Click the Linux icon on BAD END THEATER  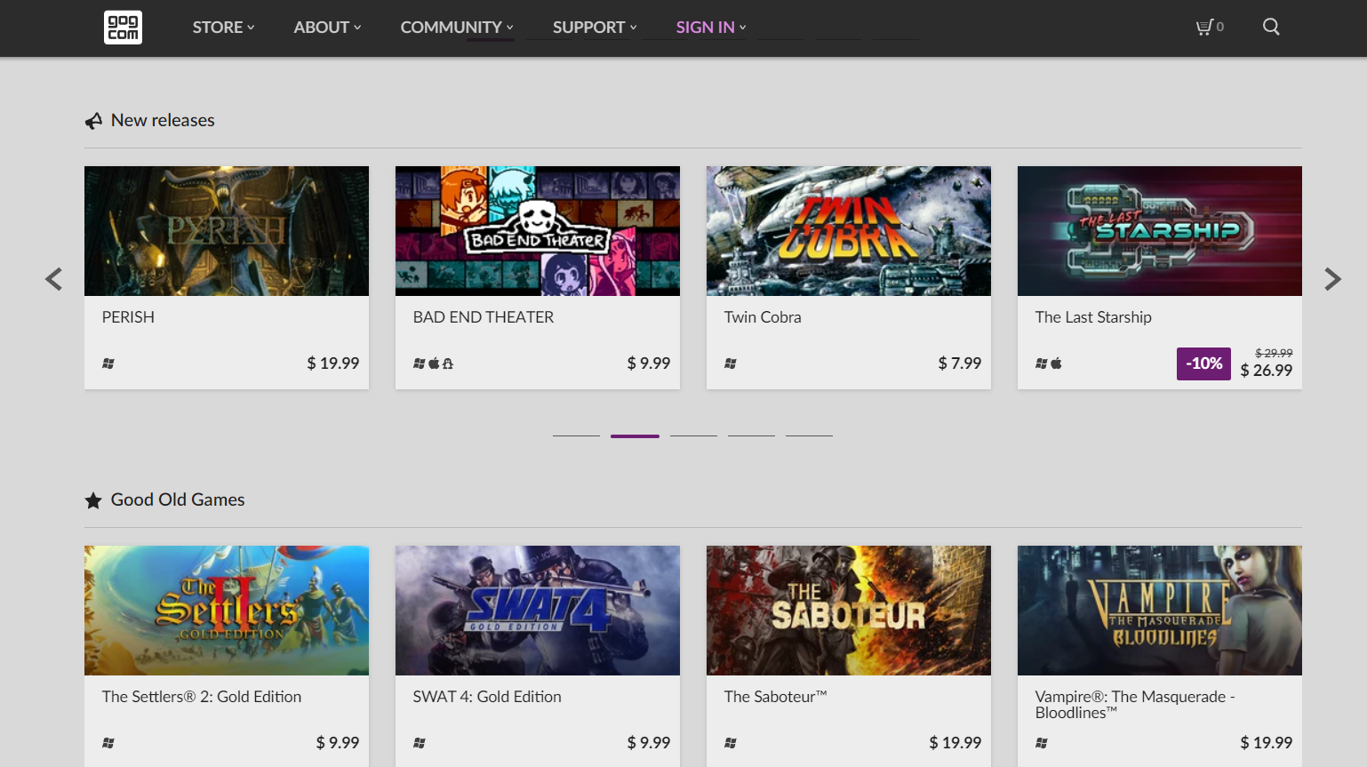[x=448, y=364]
